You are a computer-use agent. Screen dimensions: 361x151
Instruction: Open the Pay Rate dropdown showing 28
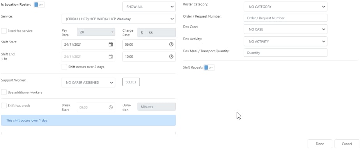96,32
